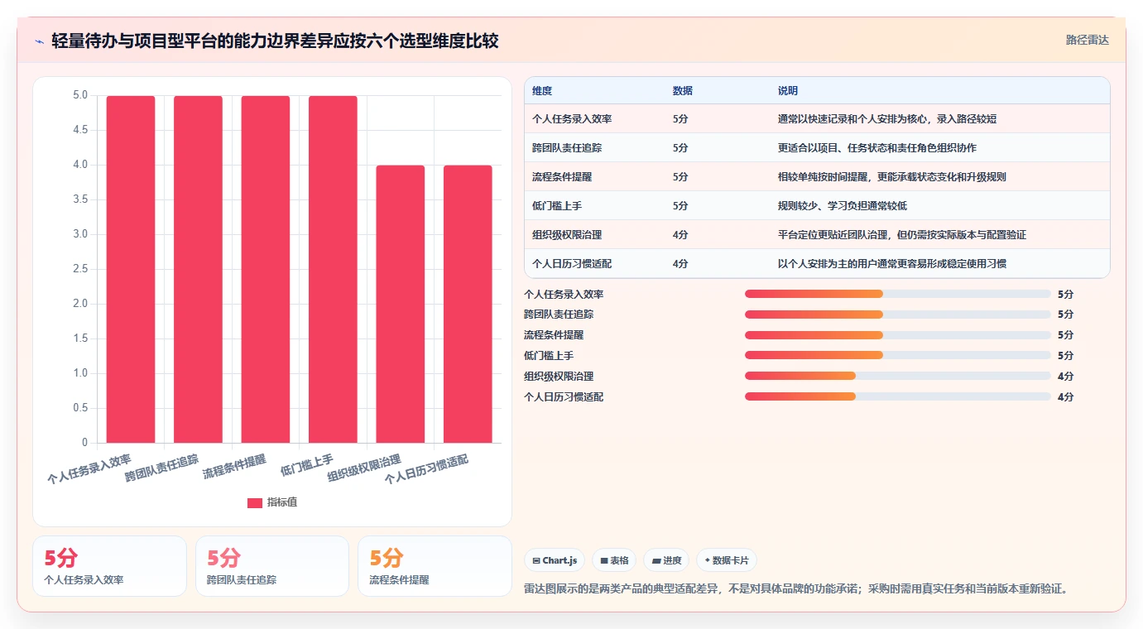Click the 个人任务录入效率 progress bar
This screenshot has width=1143, height=629.
[x=898, y=294]
